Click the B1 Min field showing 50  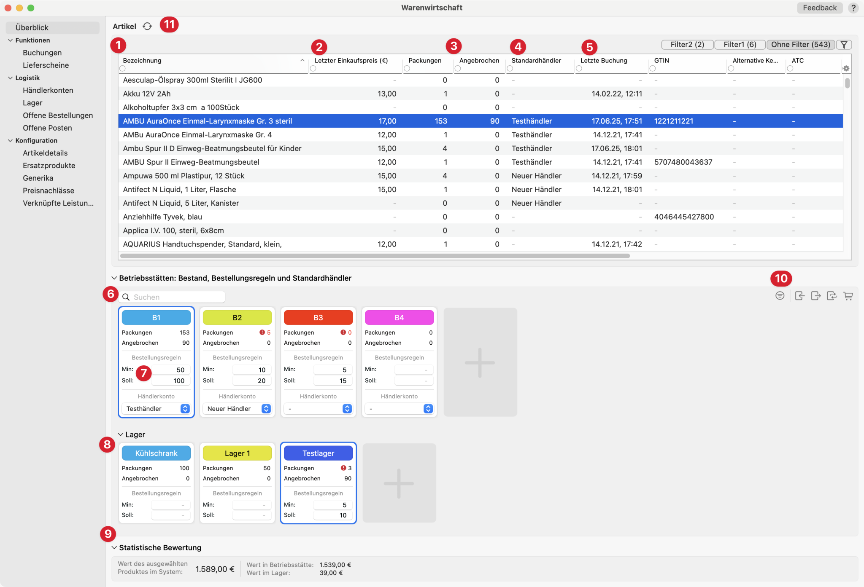(x=171, y=370)
